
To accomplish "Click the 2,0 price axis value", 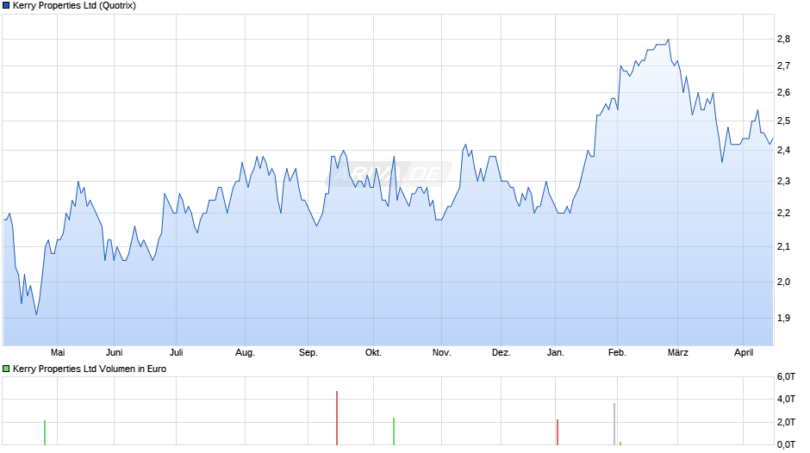I will (783, 282).
